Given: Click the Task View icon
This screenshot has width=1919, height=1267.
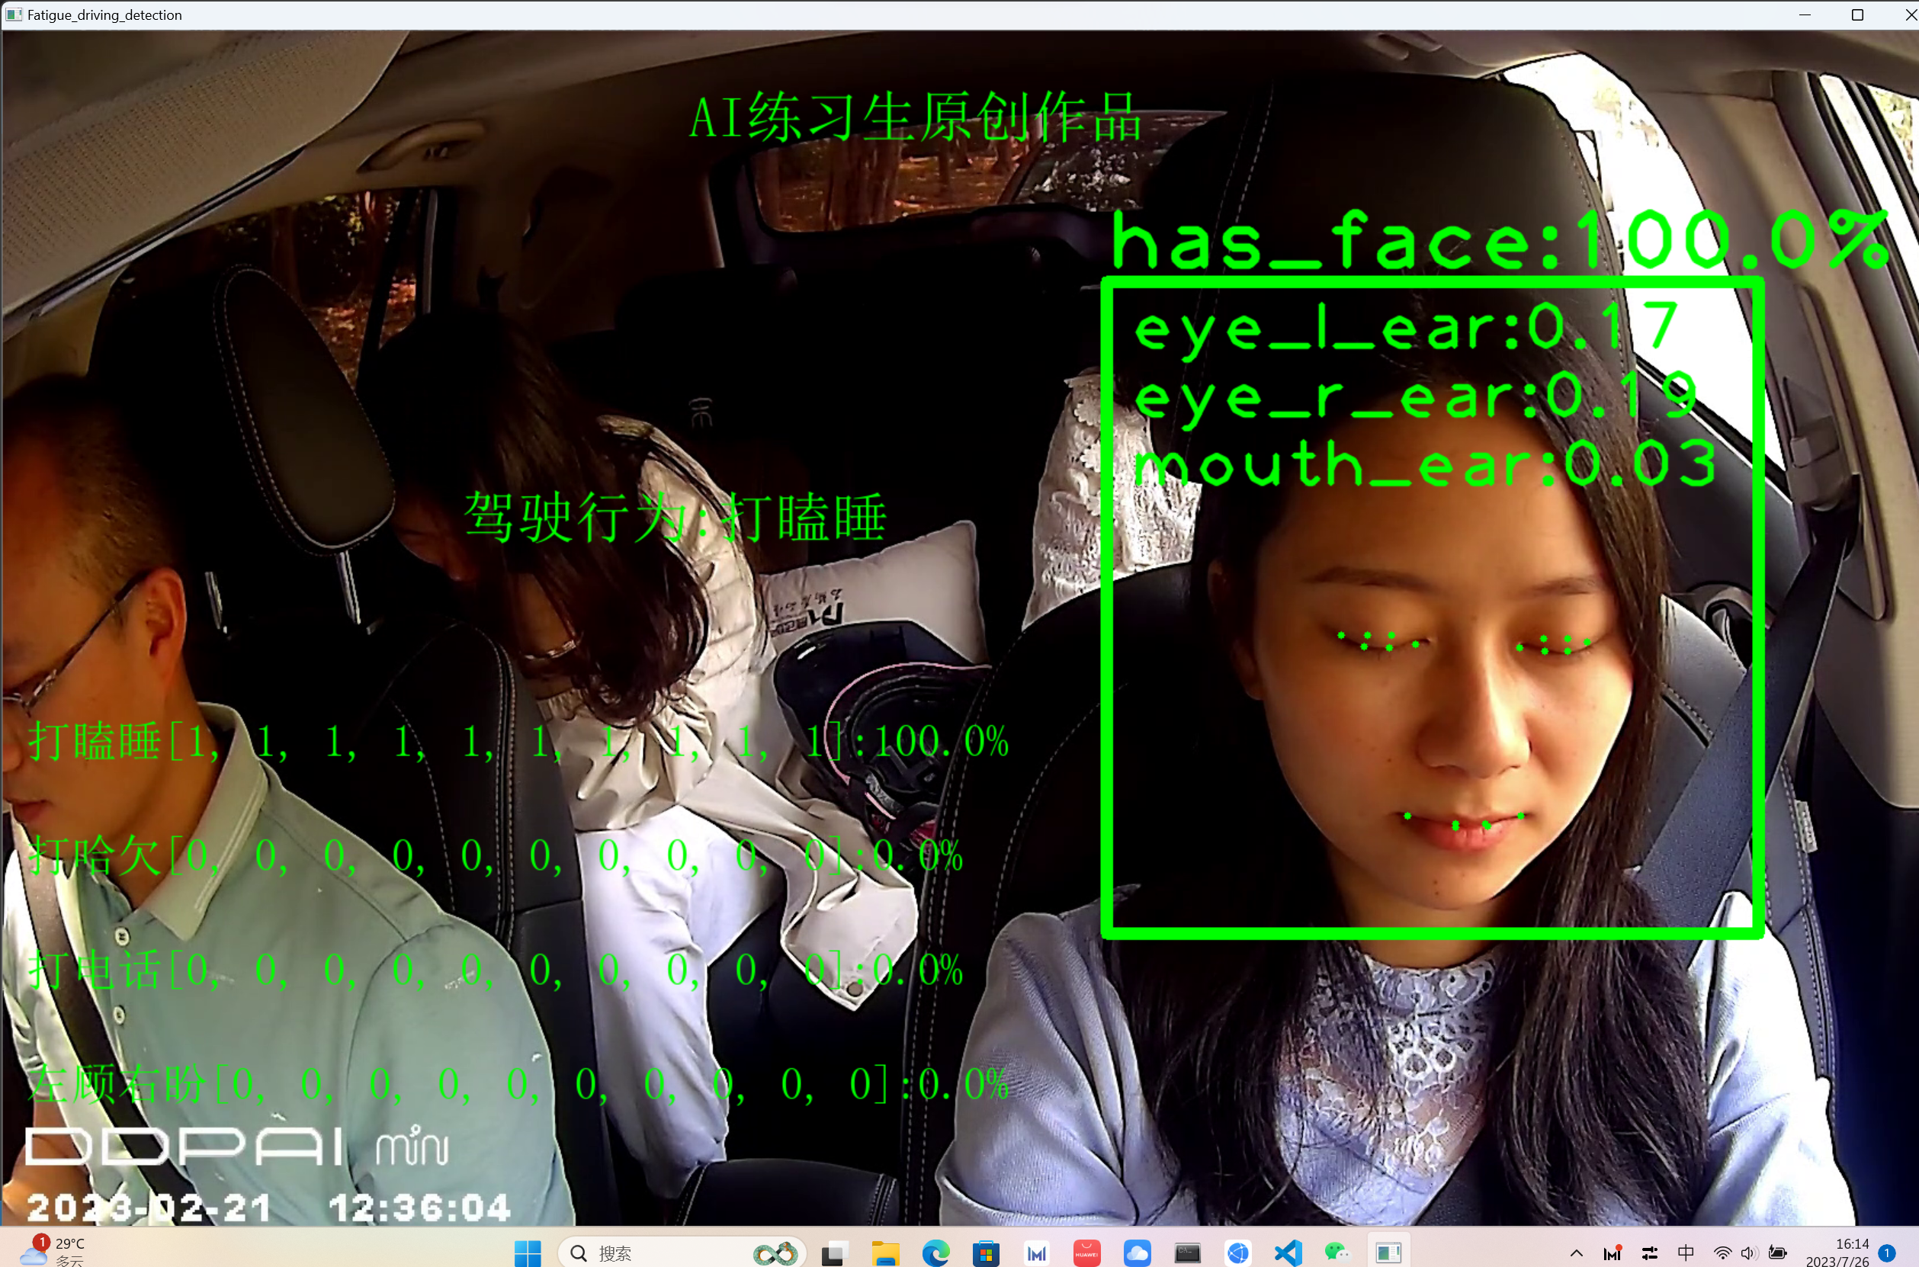Looking at the screenshot, I should click(834, 1253).
